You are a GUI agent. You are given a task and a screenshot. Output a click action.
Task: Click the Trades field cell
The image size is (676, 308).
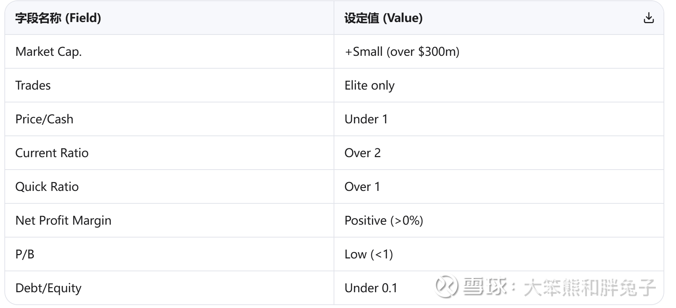point(33,86)
